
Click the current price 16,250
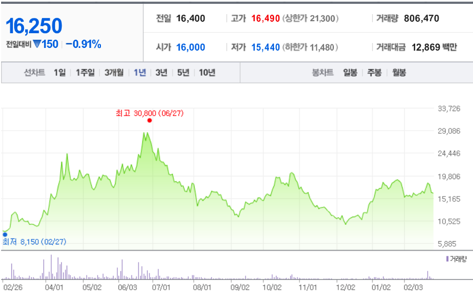(34, 26)
